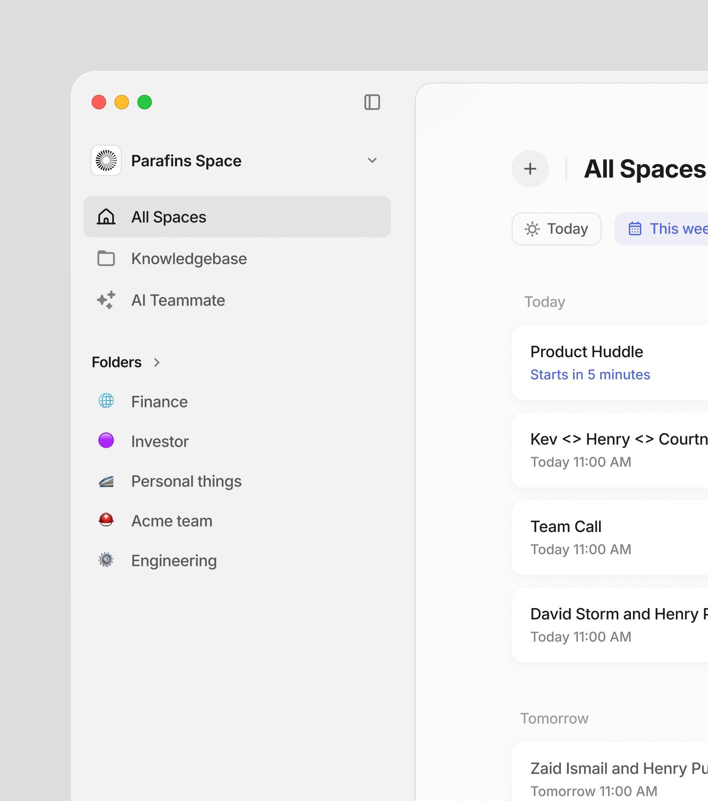The width and height of the screenshot is (708, 801).
Task: Click the home icon next to All Spaces
Action: tap(106, 217)
